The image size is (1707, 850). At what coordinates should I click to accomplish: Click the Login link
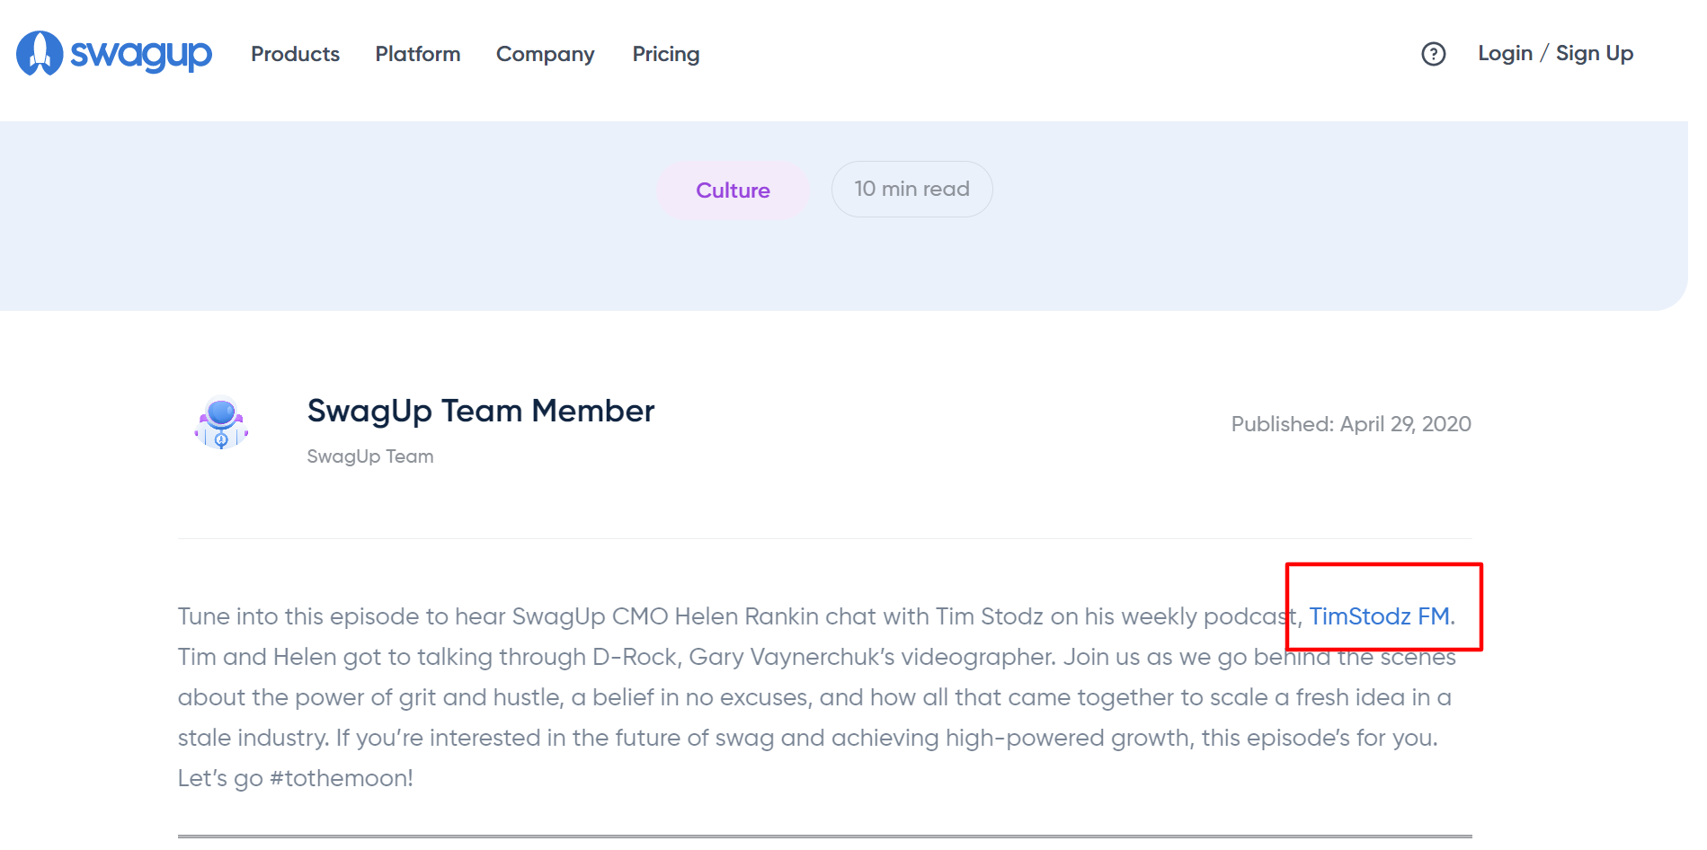point(1505,54)
